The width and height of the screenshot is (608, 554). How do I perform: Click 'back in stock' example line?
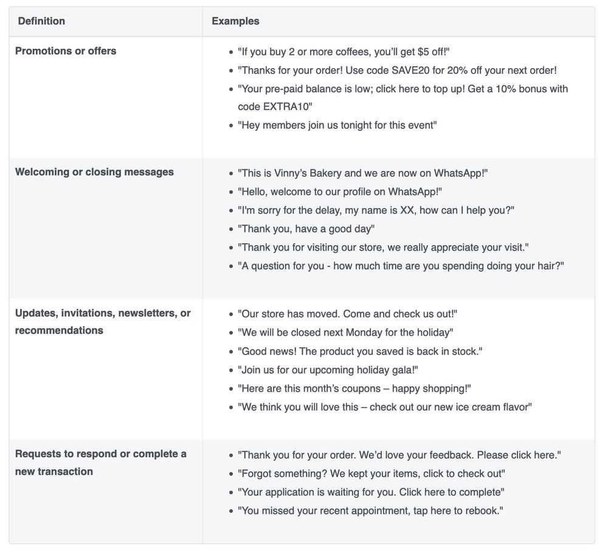pyautogui.click(x=360, y=351)
